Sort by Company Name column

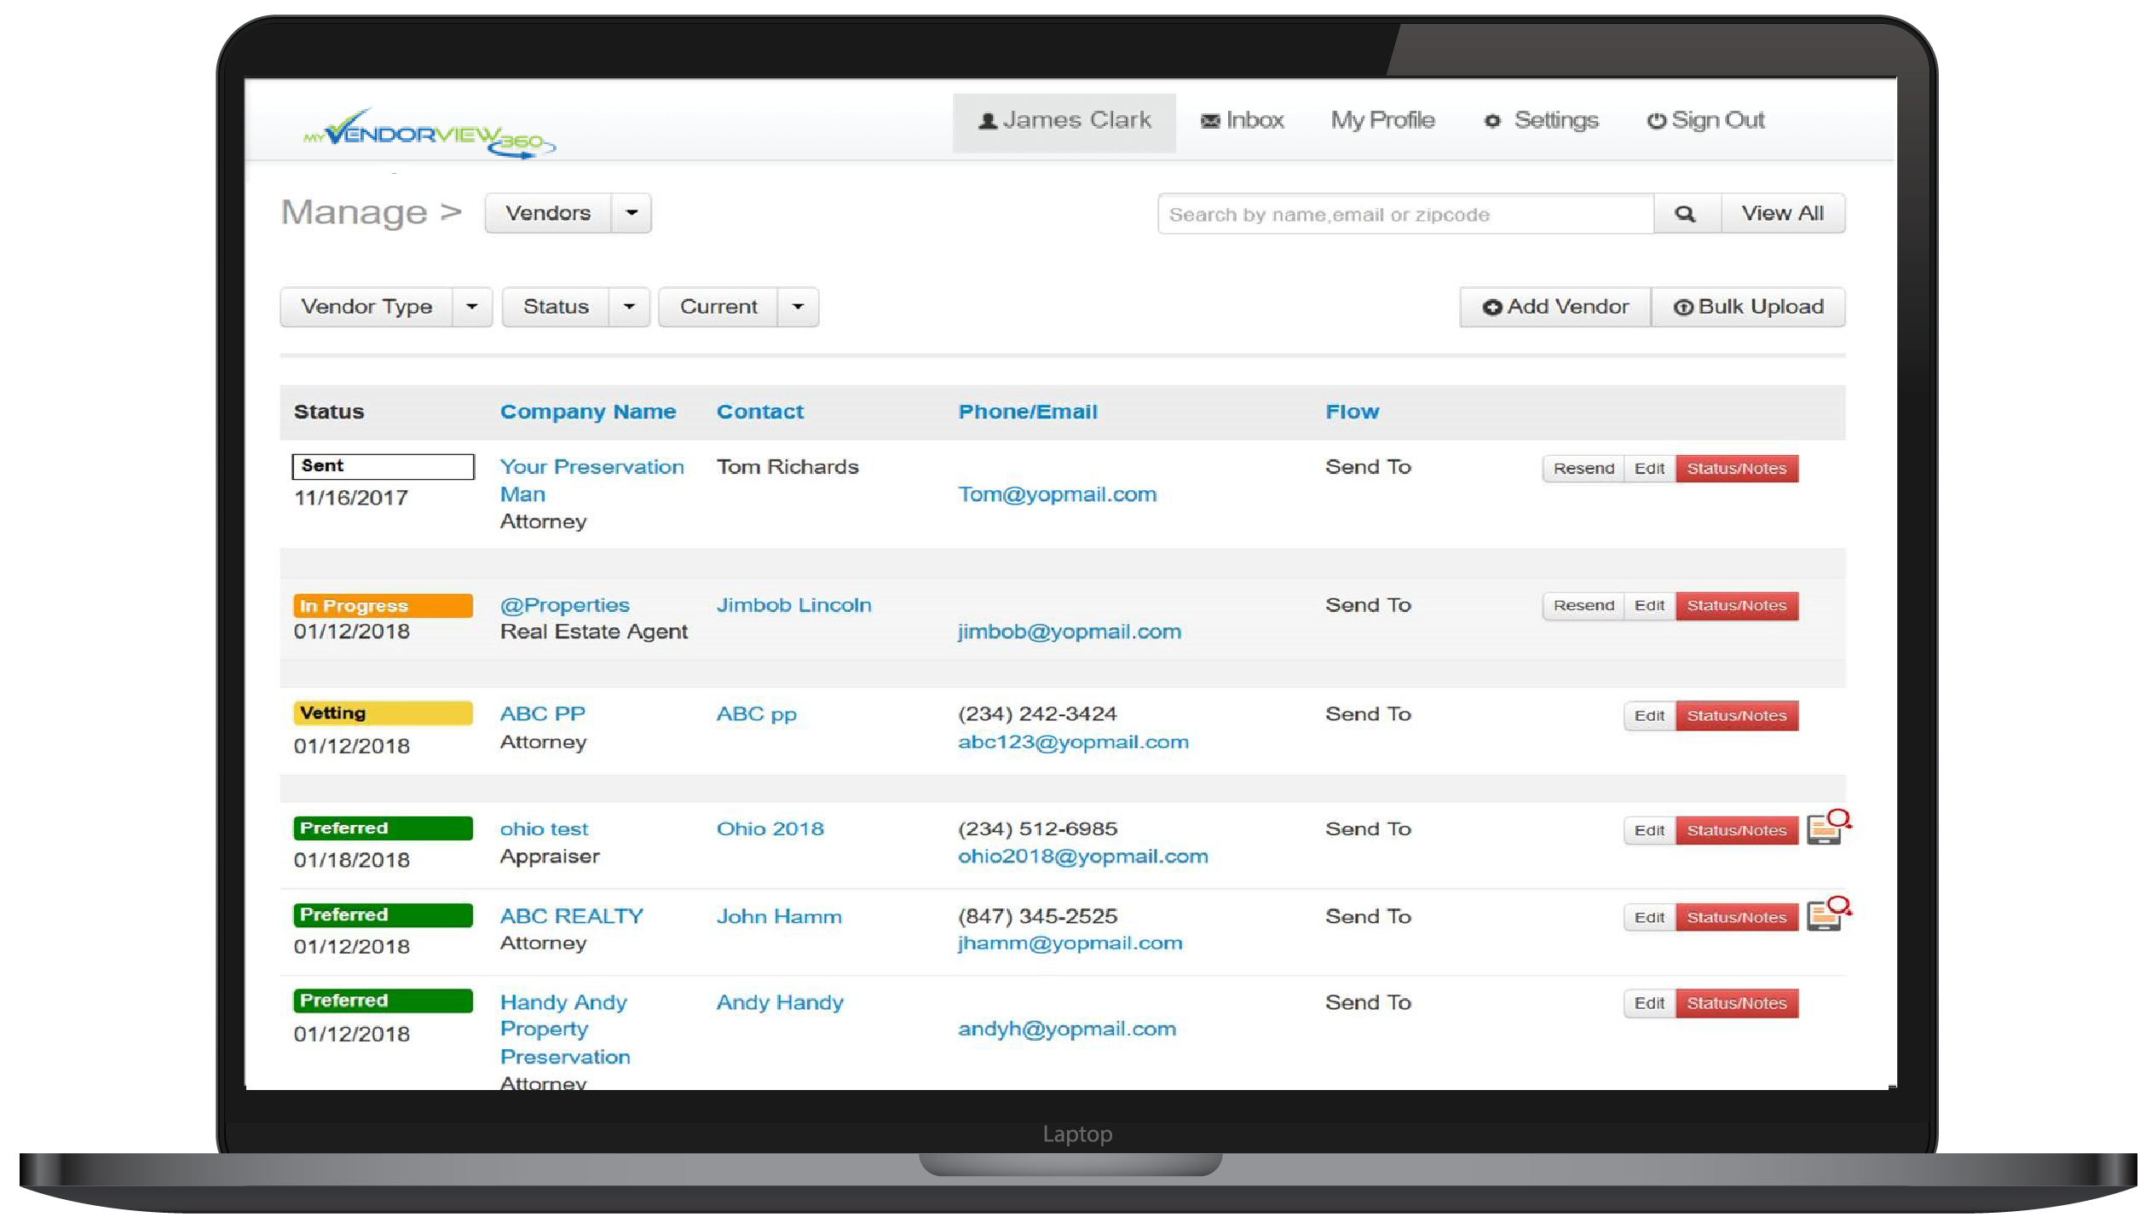click(x=588, y=412)
